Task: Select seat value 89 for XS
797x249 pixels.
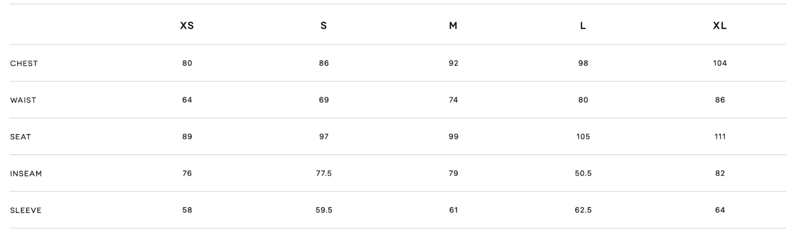Action: click(x=187, y=137)
